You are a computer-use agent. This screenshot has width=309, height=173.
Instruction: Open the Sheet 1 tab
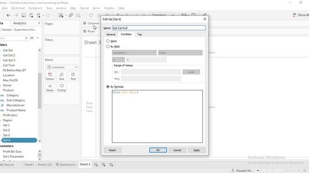pyautogui.click(x=29, y=164)
